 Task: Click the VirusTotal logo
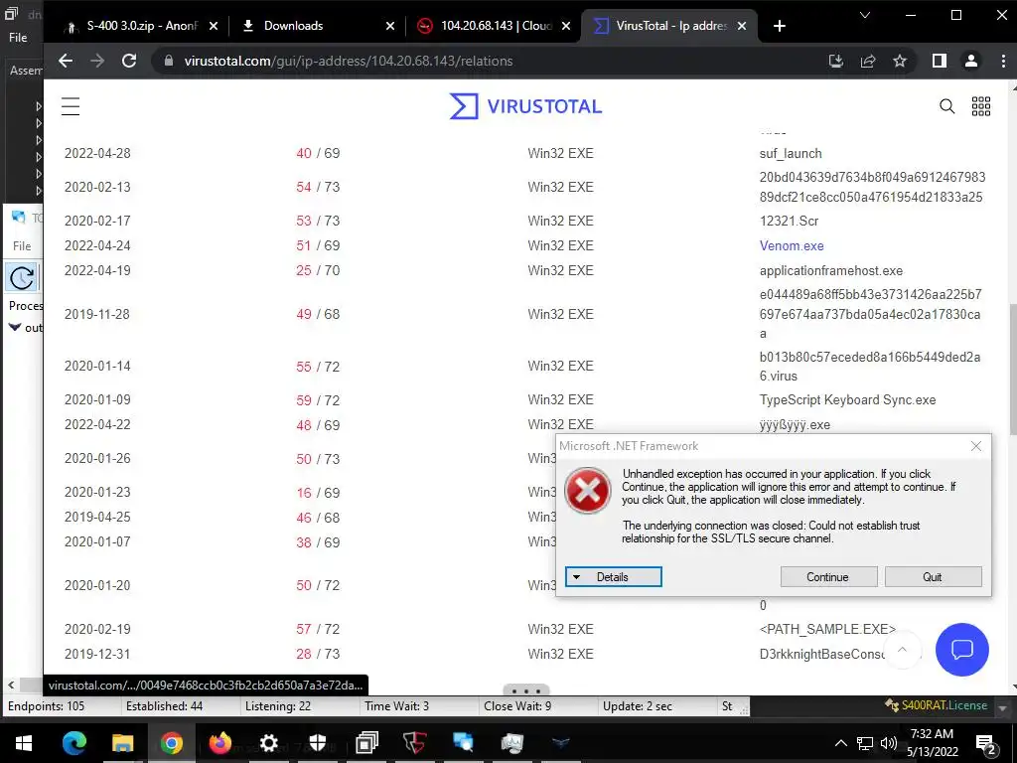pyautogui.click(x=525, y=106)
